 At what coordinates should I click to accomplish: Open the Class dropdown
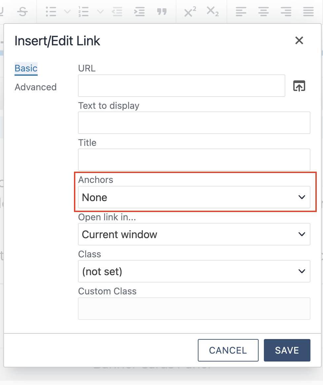(x=194, y=271)
